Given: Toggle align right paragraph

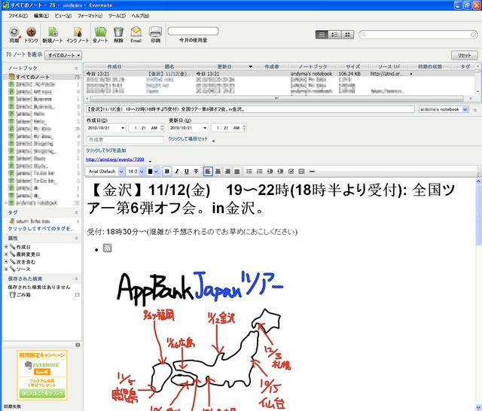Looking at the screenshot, I should point(227,172).
